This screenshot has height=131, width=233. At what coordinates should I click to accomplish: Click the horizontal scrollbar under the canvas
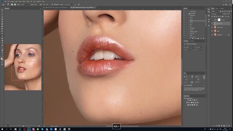click(122, 126)
